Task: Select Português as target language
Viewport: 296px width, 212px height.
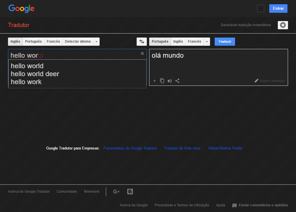Action: [x=160, y=41]
